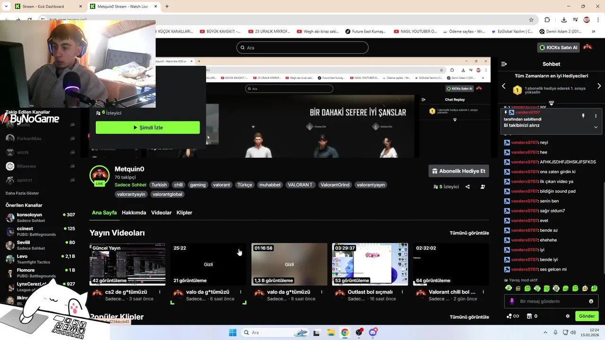
Task: Click Abonelik Hediye Et button
Action: [x=458, y=171]
